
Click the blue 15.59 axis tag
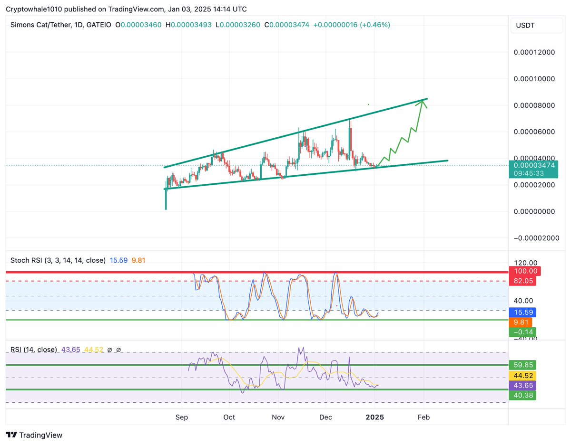pos(522,312)
